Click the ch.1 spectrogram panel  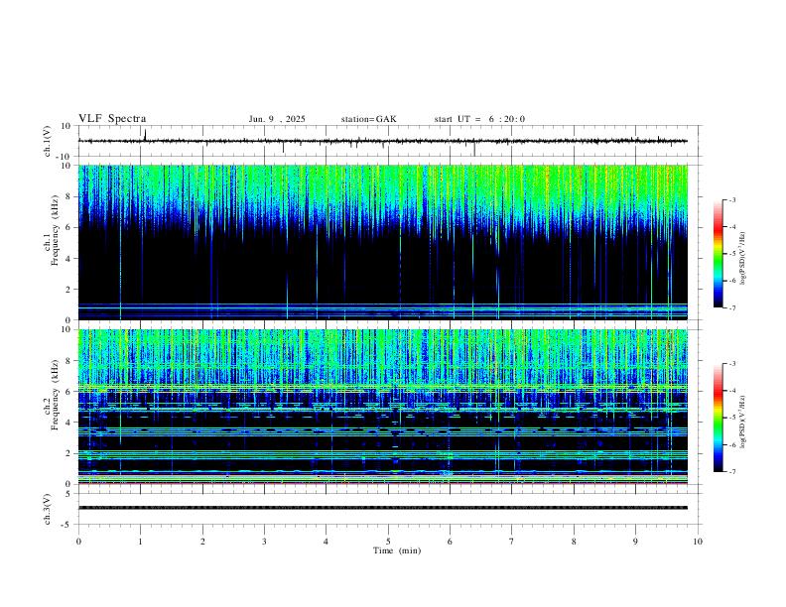click(x=382, y=242)
